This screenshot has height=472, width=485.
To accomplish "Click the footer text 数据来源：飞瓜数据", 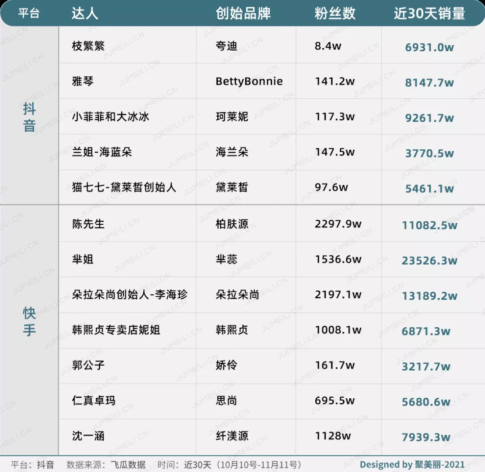I will tap(106, 464).
